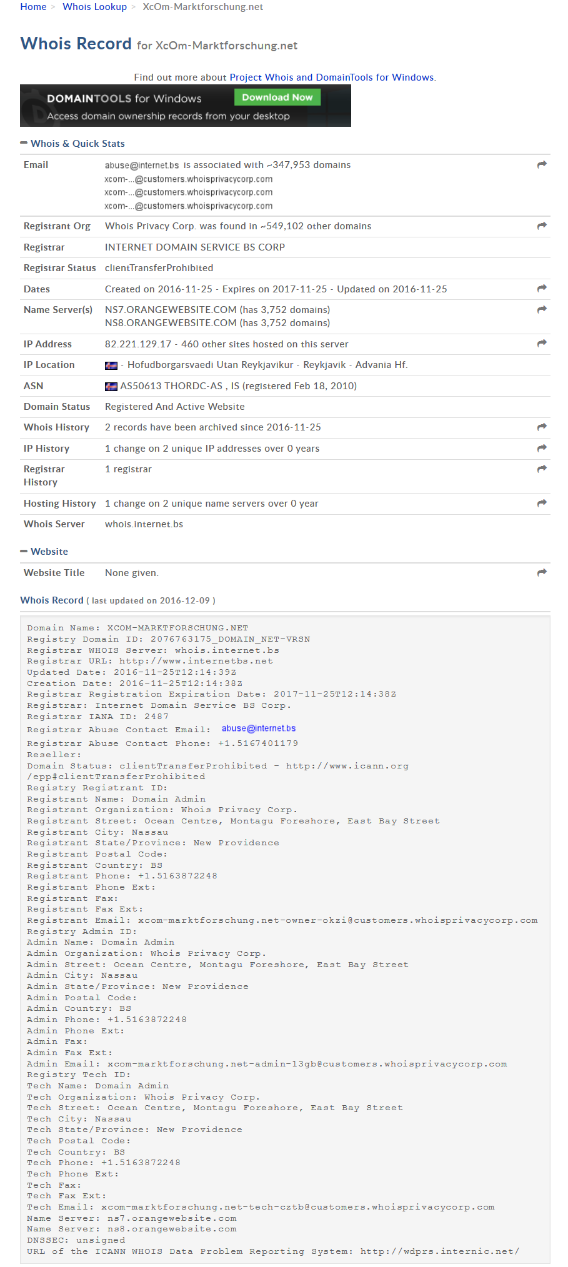Screen dimensions: 568x1267
Task: Collapse the Website section
Action: point(24,551)
